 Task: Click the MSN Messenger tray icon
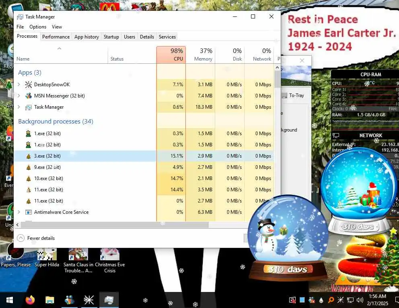point(311,300)
